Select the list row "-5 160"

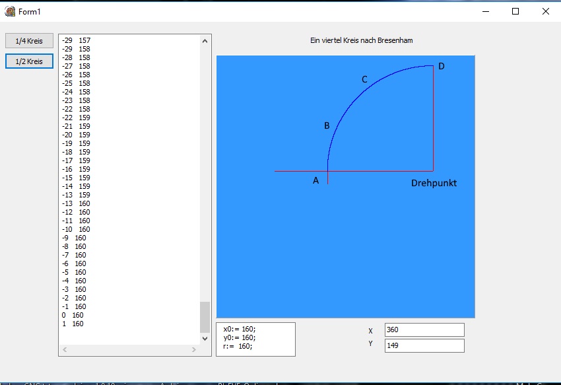point(74,273)
